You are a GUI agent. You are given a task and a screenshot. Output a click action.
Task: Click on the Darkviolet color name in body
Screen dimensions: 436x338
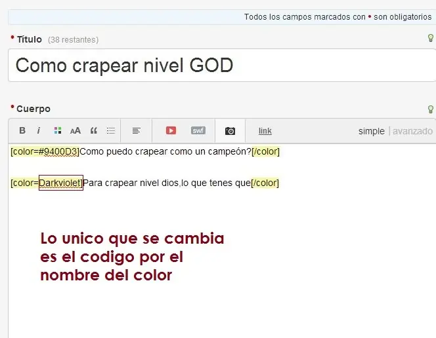(x=60, y=183)
